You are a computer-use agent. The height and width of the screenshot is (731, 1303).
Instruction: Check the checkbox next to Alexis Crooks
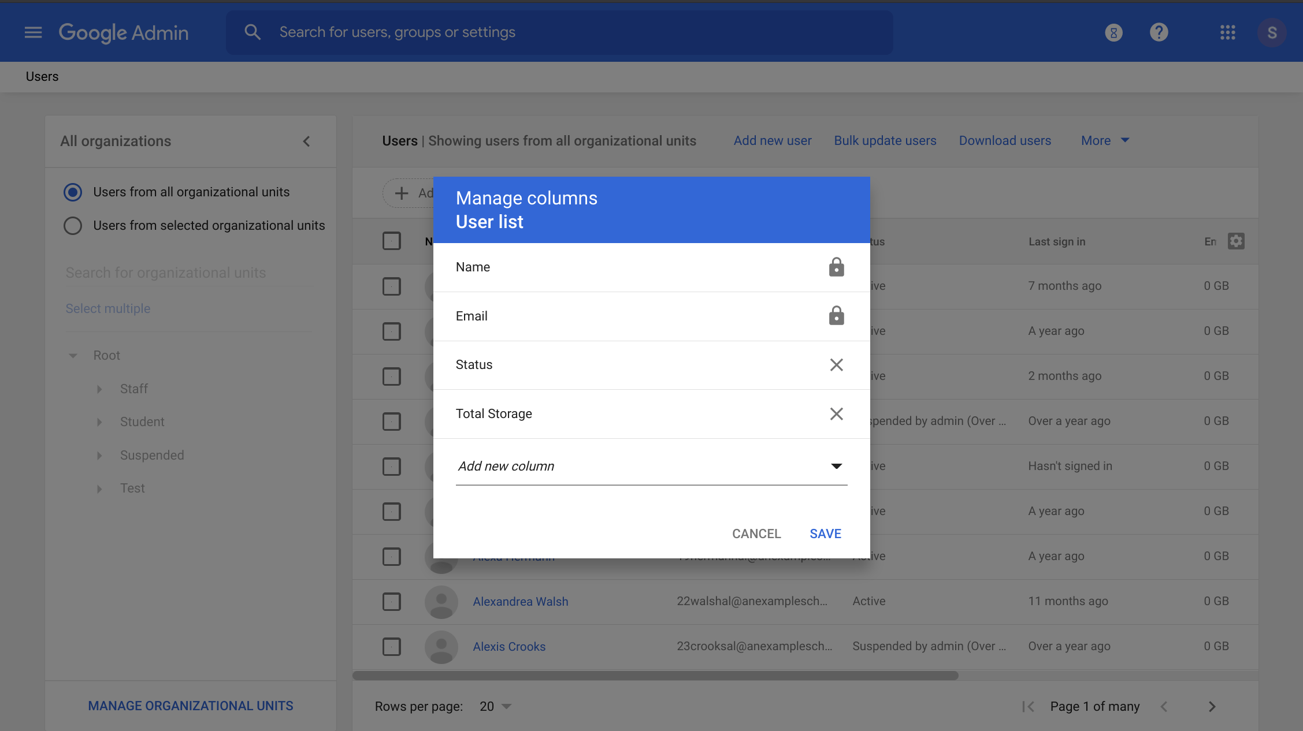[x=391, y=647]
